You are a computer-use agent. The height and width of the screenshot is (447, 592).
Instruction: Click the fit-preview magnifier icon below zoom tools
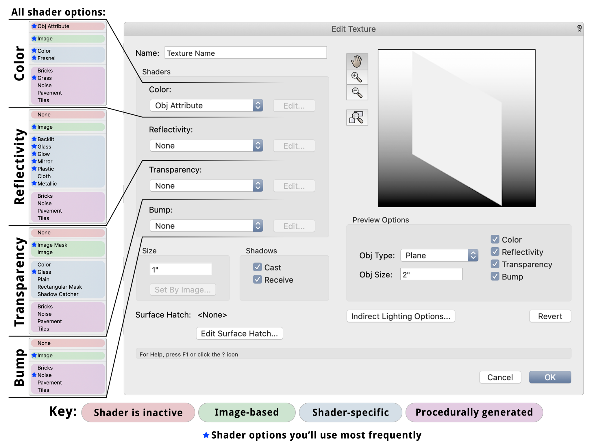[x=357, y=117]
